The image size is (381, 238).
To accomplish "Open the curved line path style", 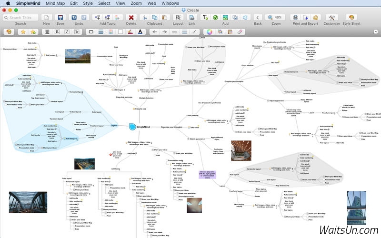I will (194, 32).
